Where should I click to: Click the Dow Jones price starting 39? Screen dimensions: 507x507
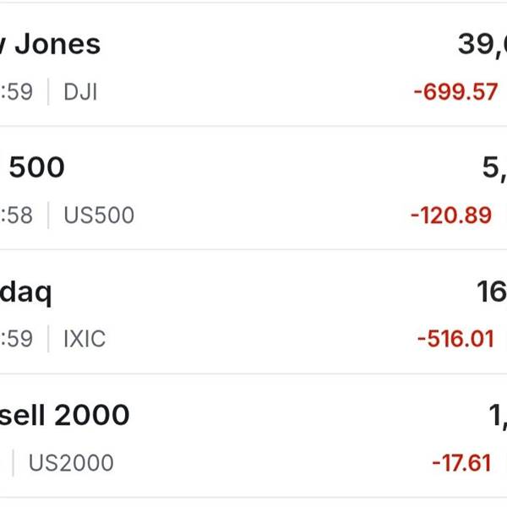pyautogui.click(x=482, y=46)
